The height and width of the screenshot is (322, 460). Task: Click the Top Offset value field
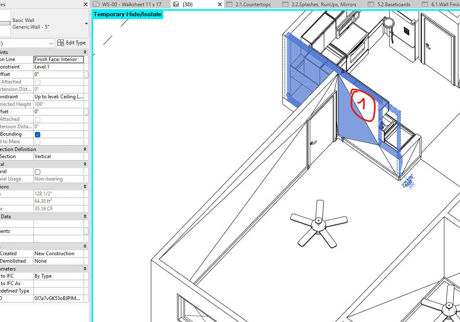point(58,111)
